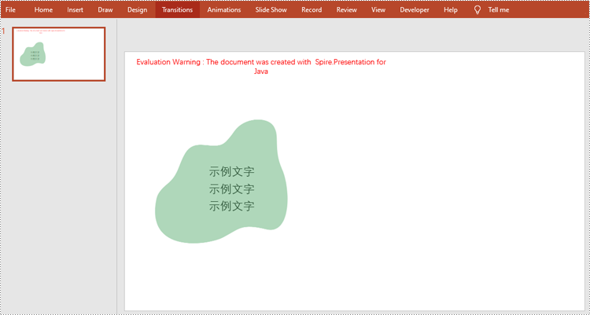Go to the Design tab
Image resolution: width=590 pixels, height=315 pixels.
[x=137, y=9]
